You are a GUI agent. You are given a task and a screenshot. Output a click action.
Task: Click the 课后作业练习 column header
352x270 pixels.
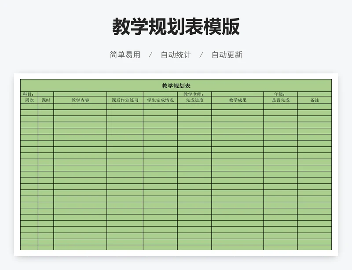[125, 100]
